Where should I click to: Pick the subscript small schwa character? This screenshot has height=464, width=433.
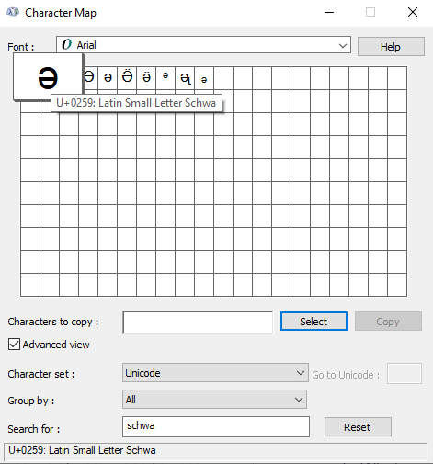tap(204, 78)
